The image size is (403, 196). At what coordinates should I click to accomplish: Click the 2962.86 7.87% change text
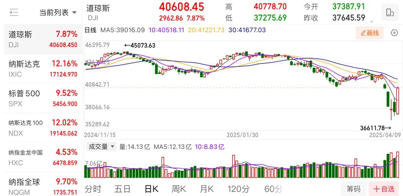(x=182, y=18)
